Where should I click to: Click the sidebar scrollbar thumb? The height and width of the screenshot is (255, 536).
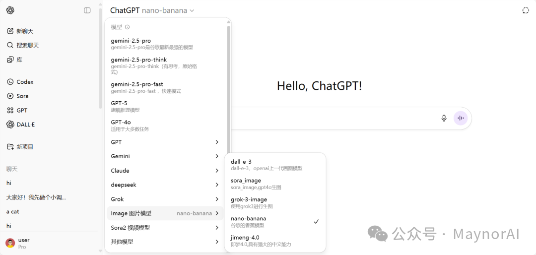click(x=100, y=58)
